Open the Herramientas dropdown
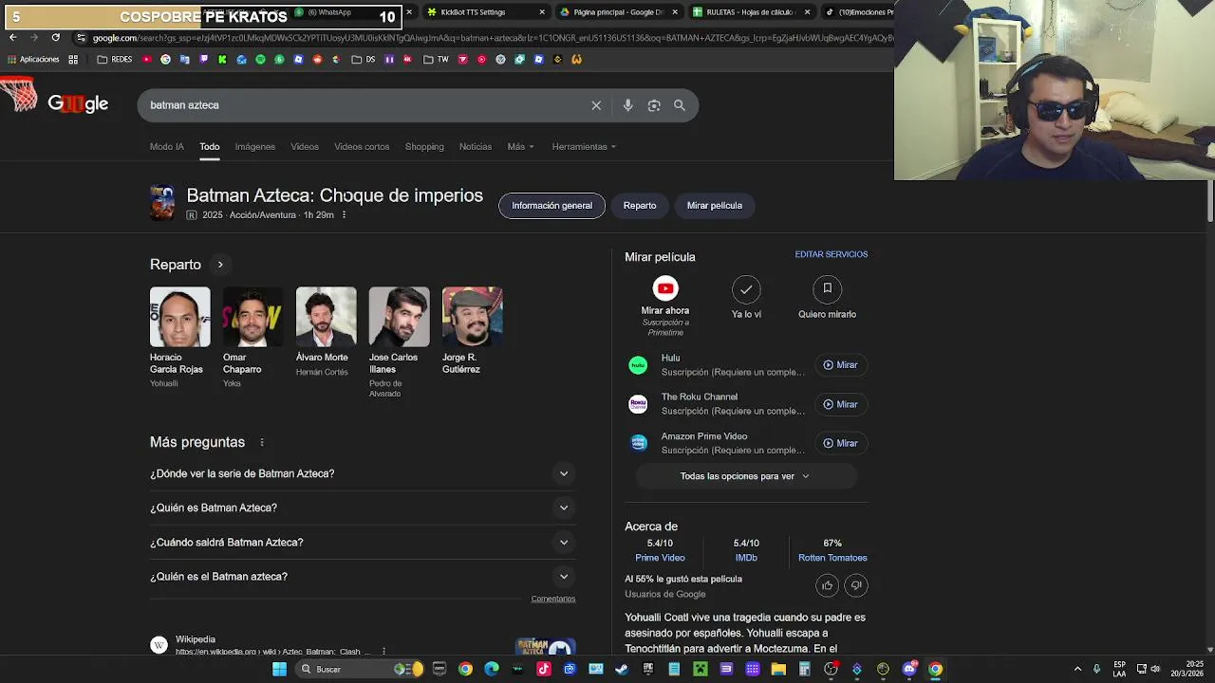This screenshot has height=683, width=1215. pos(584,147)
